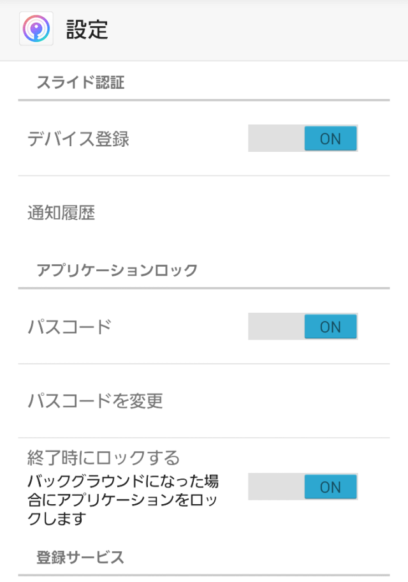Viewport: 408px width, 582px height.
Task: Click the 設定 title text
Action: [x=87, y=30]
